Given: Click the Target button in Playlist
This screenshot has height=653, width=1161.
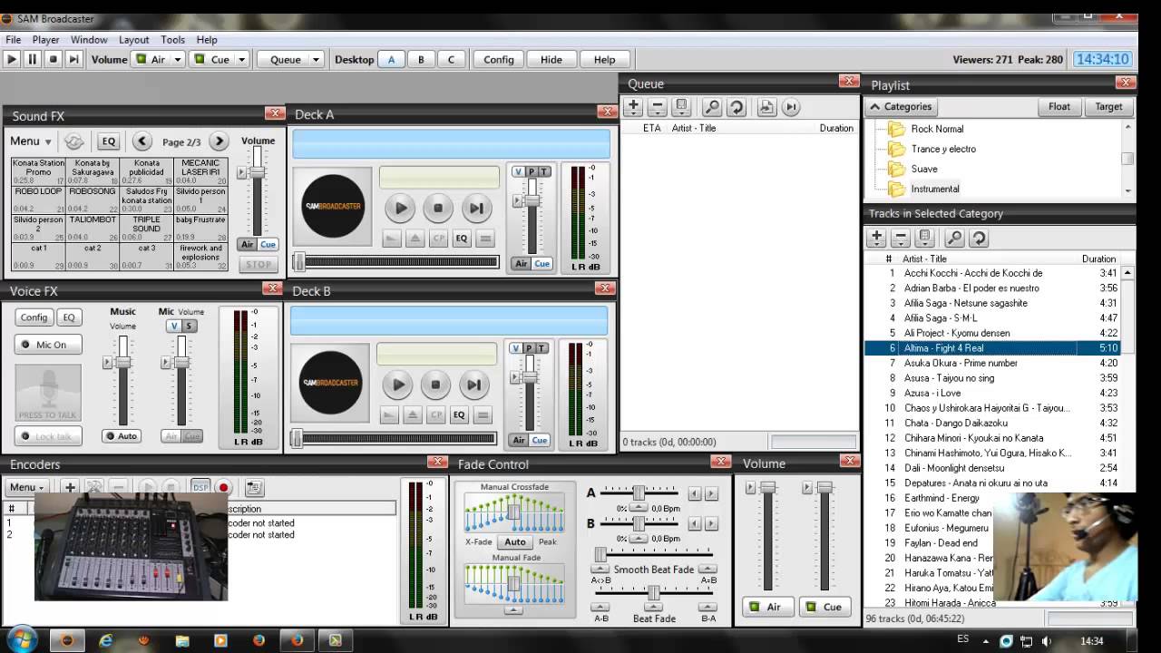Looking at the screenshot, I should coord(1108,107).
